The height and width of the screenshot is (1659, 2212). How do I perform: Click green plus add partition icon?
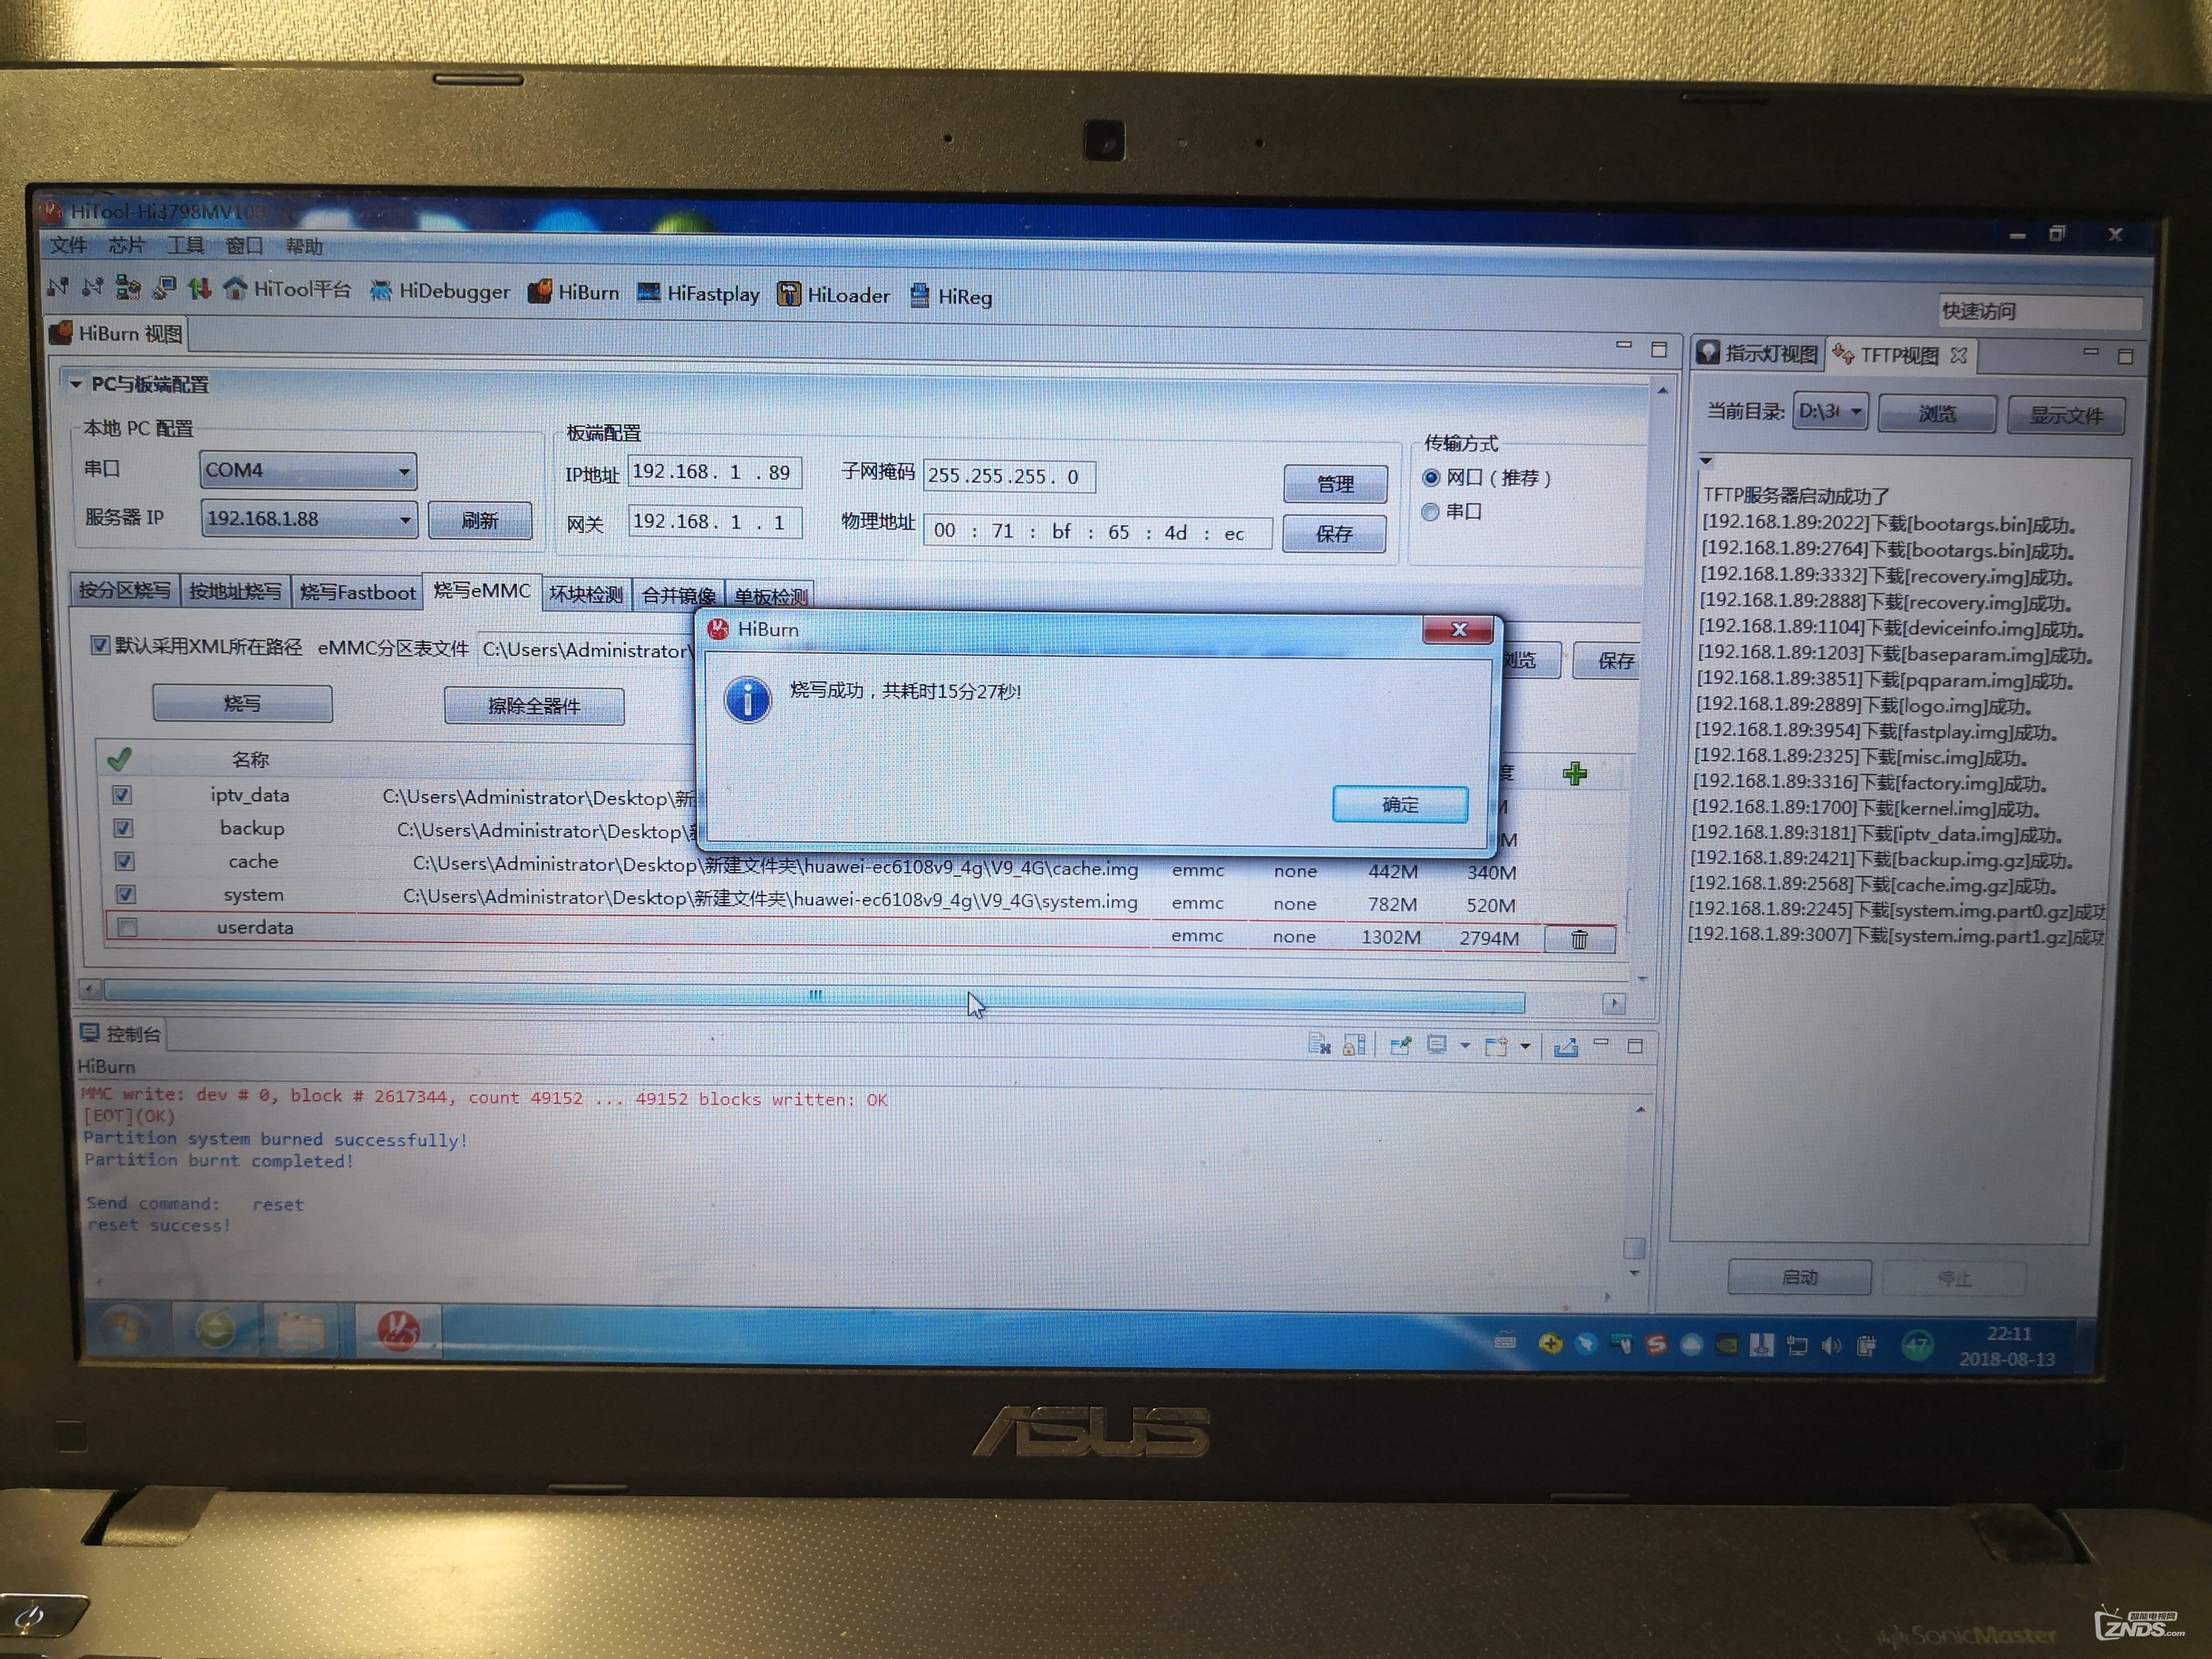[1574, 773]
